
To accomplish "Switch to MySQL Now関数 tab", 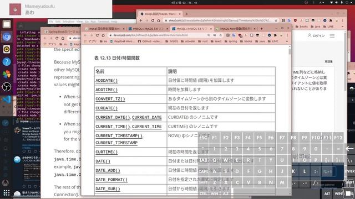I will coord(236,29).
